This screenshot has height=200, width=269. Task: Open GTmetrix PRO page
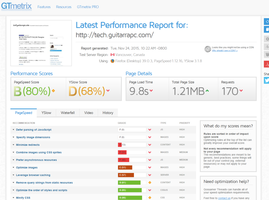coord(88,7)
